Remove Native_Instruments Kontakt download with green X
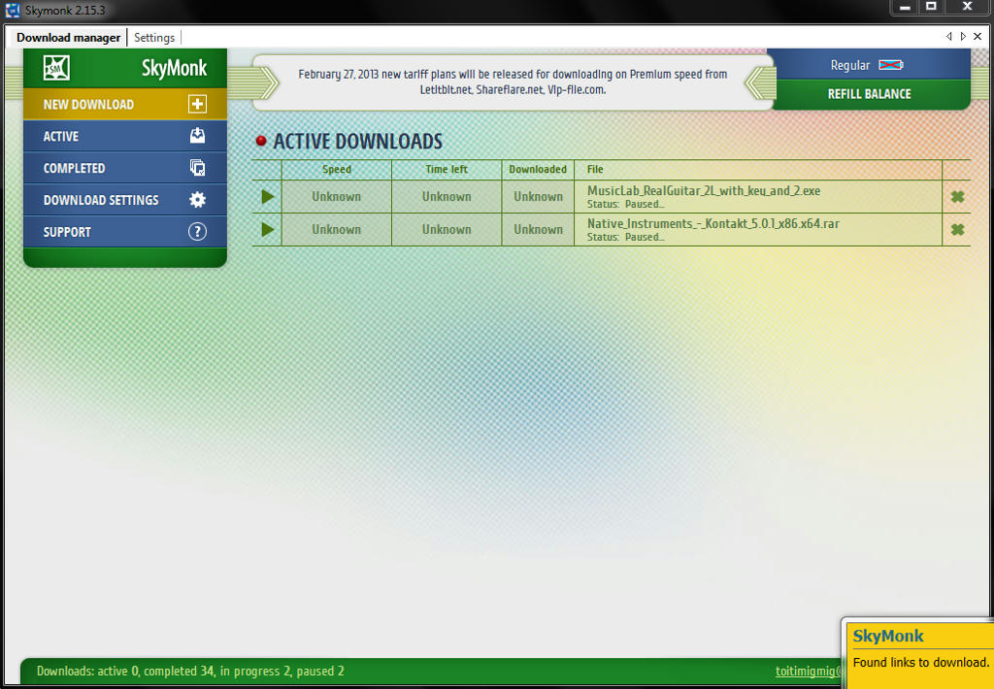Screen dimensions: 994x689 click(957, 229)
